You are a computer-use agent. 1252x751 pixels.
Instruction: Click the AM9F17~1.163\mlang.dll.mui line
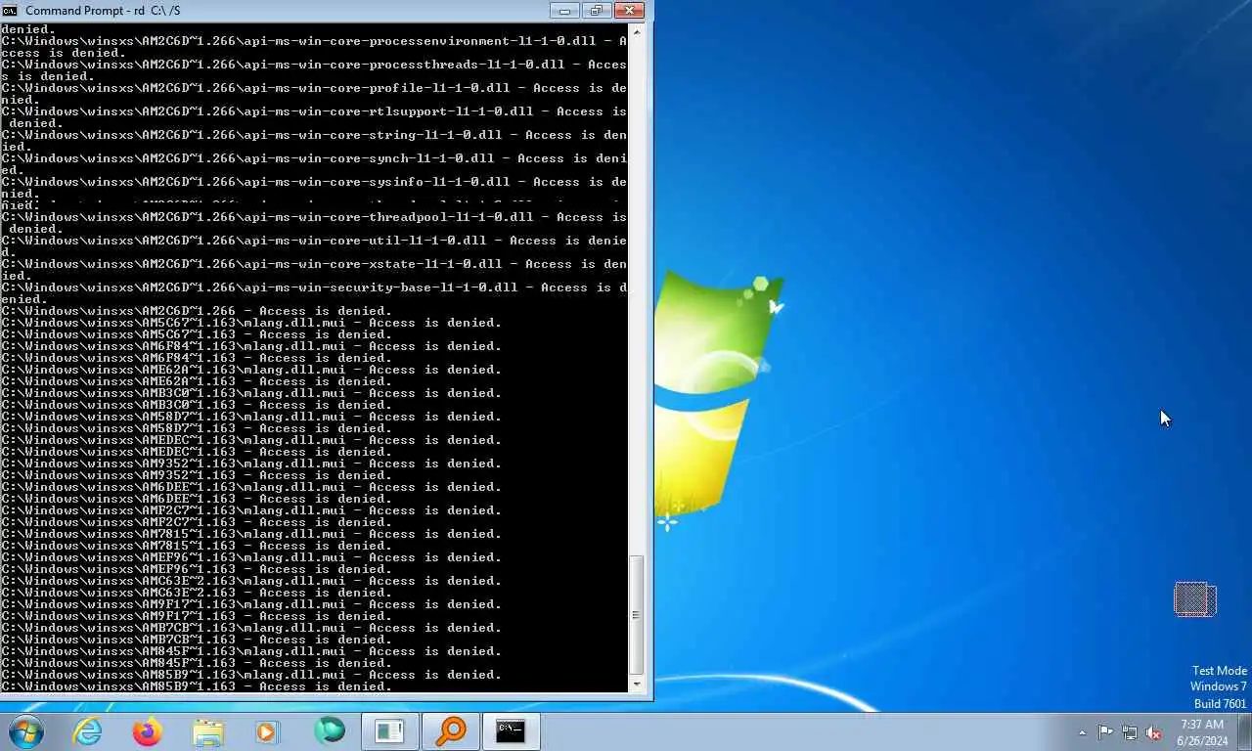251,604
